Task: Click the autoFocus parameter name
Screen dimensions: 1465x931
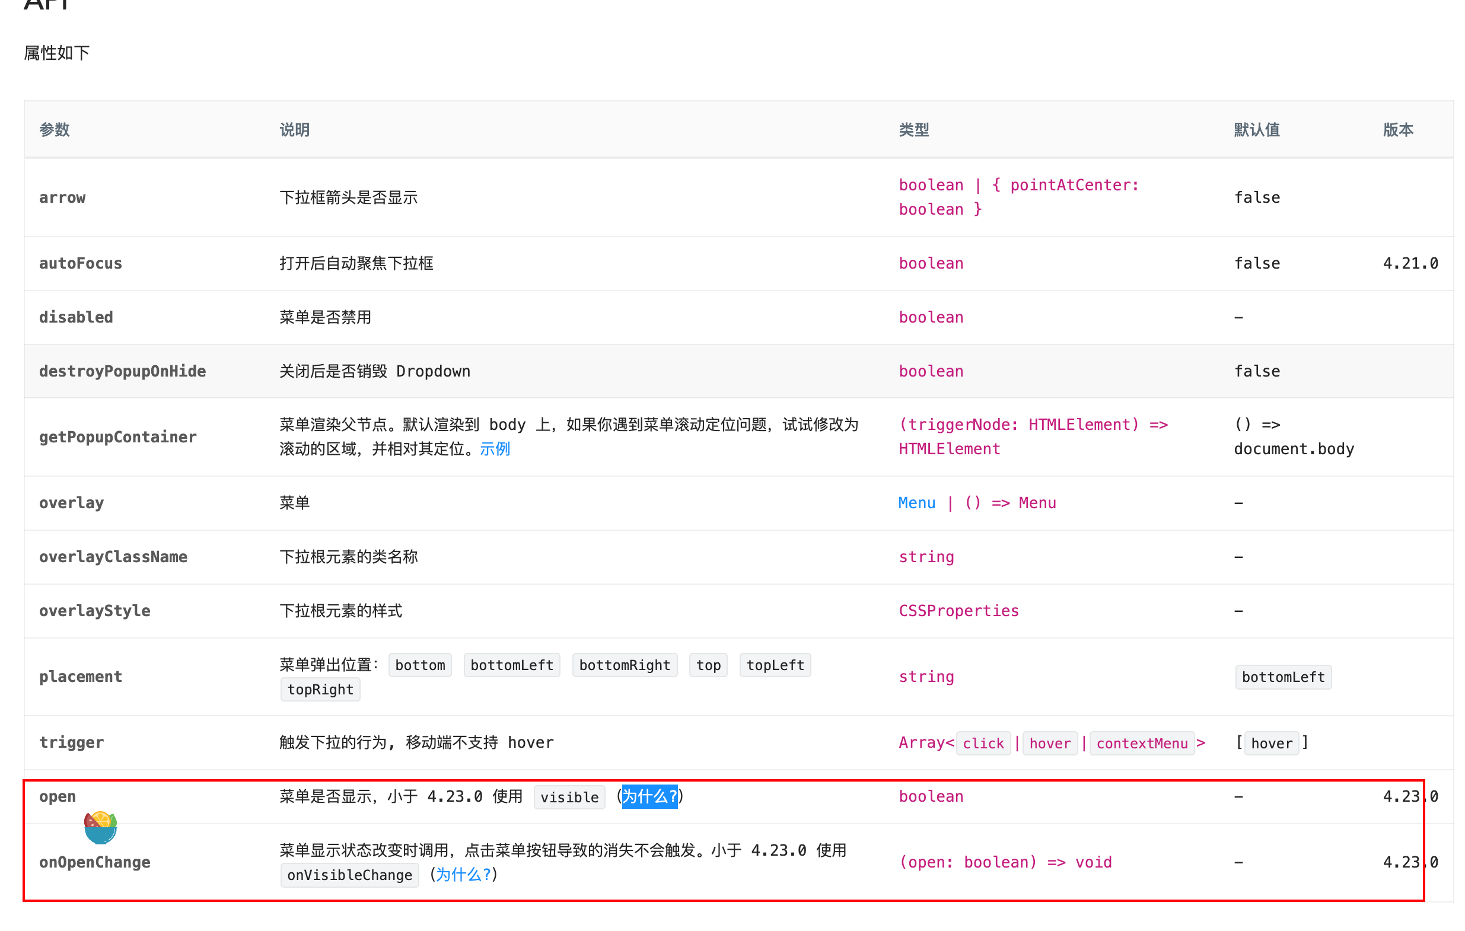Action: 80,263
